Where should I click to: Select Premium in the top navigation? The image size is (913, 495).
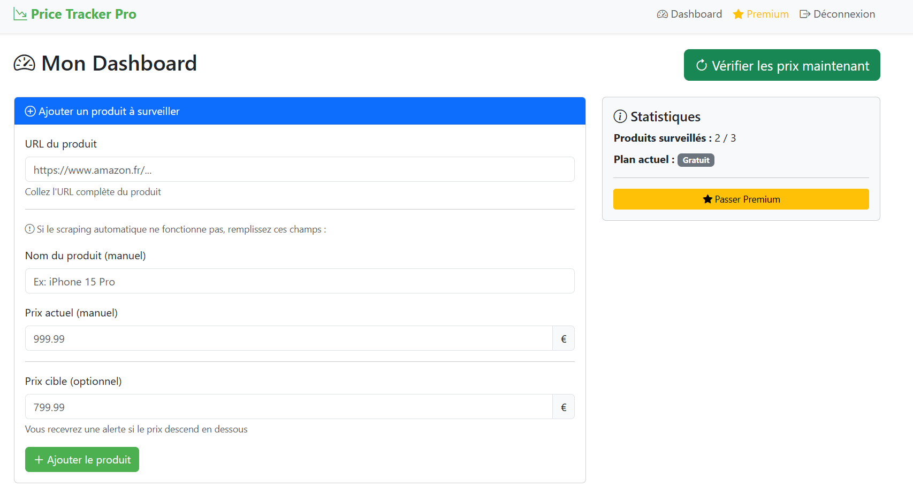coord(766,14)
